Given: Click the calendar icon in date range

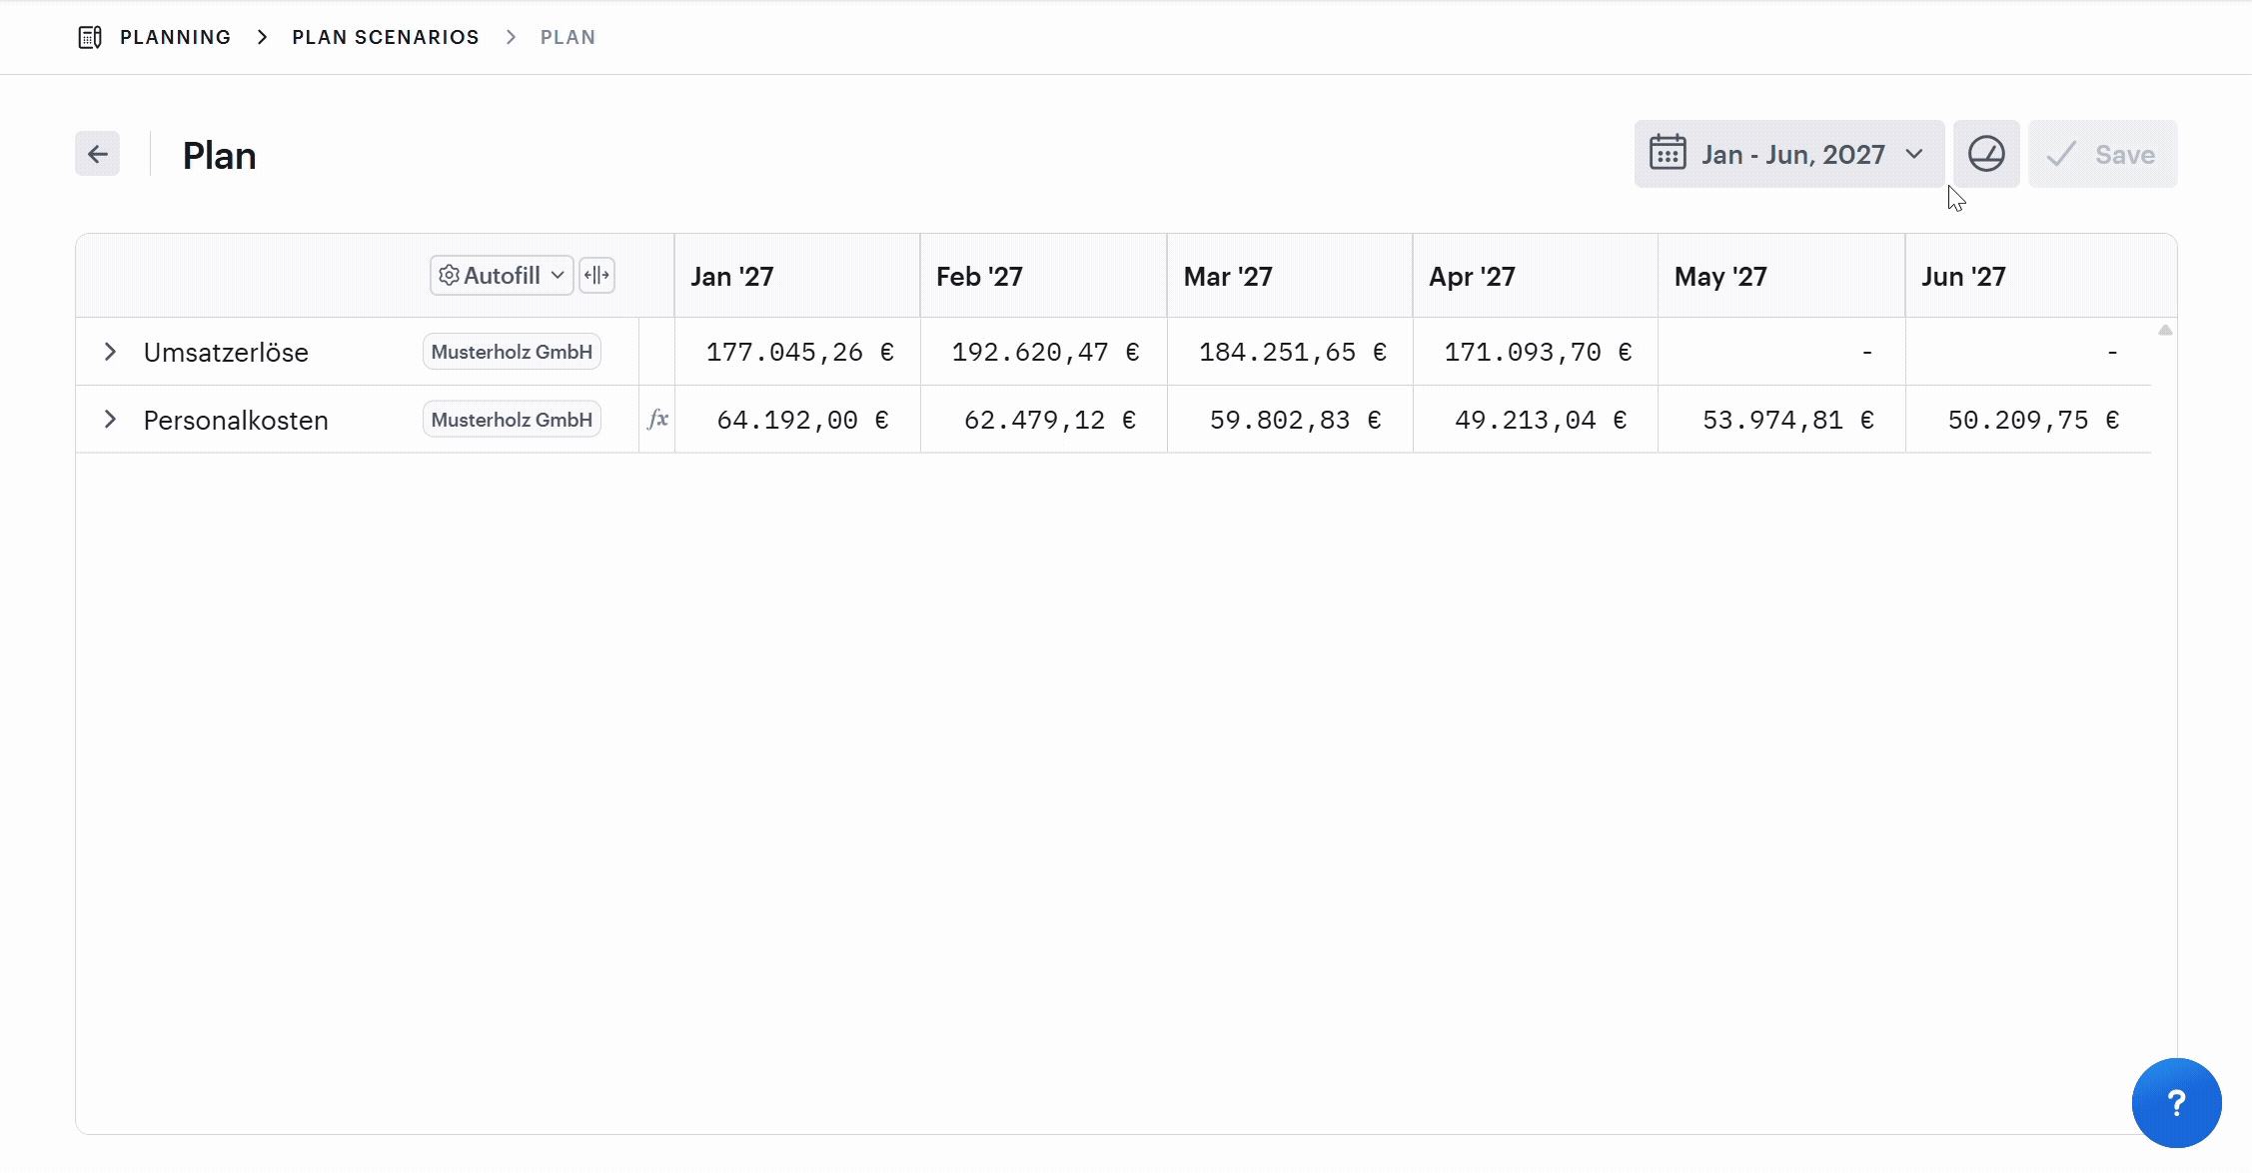Looking at the screenshot, I should coord(1668,153).
